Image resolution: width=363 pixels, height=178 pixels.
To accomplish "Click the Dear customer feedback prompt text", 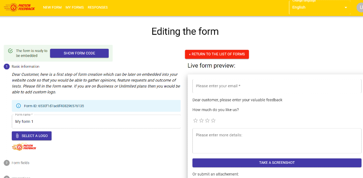I will pyautogui.click(x=237, y=100).
